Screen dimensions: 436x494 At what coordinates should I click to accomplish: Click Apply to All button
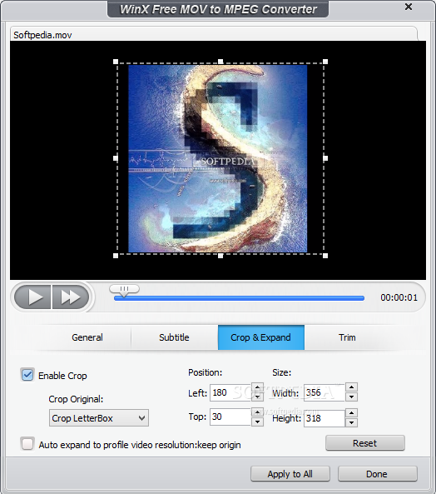click(x=290, y=474)
